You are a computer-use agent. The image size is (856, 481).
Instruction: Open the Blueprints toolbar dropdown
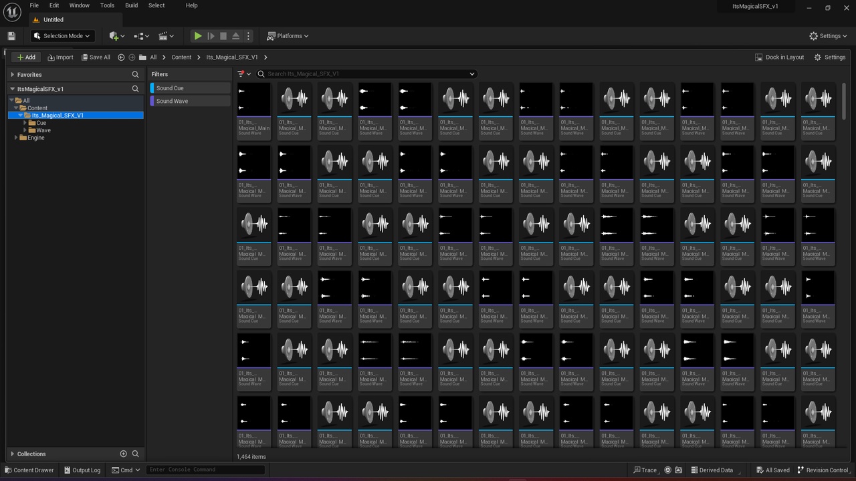point(142,36)
